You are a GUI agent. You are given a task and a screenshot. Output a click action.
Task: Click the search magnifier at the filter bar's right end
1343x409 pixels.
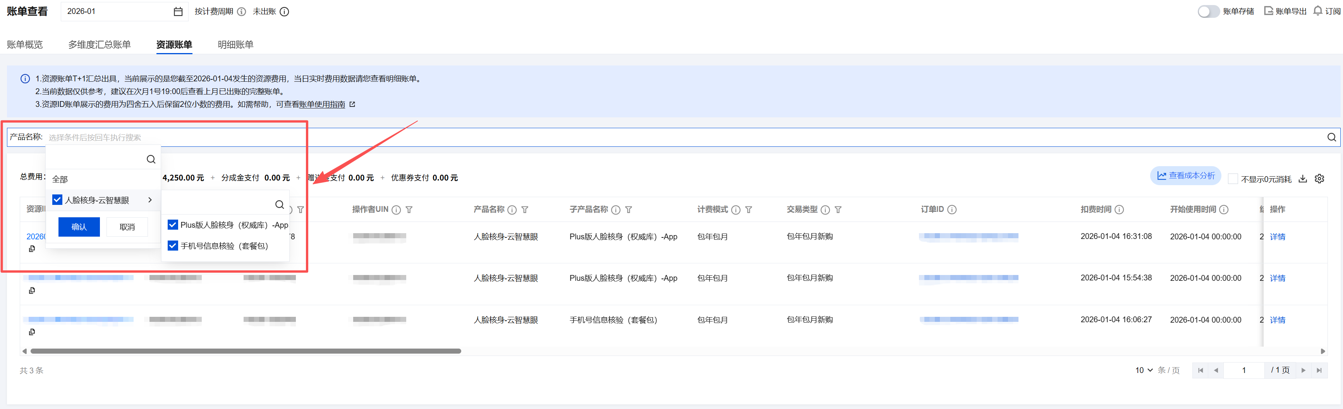click(x=1331, y=137)
